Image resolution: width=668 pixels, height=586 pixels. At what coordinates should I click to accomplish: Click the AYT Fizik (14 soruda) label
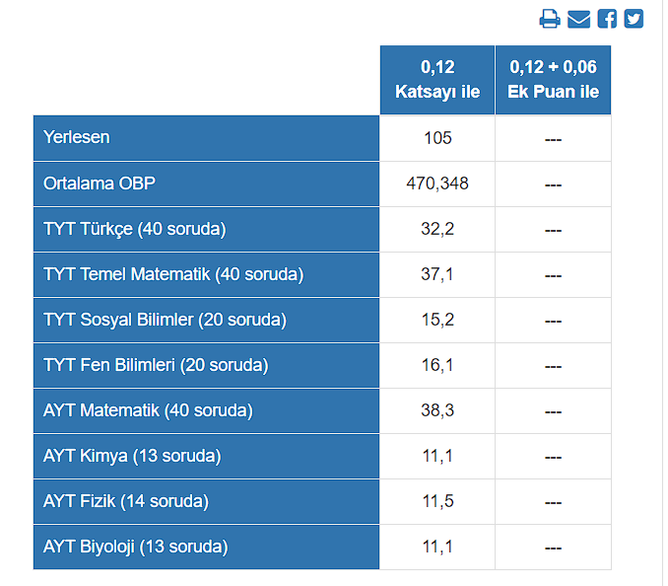(126, 501)
